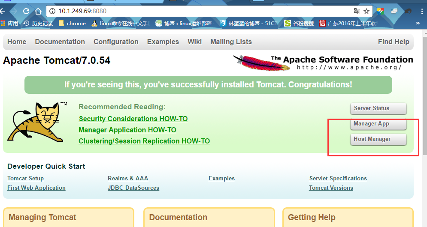Image resolution: width=427 pixels, height=227 pixels.
Task: Click the Recommended Reading heading
Action: coord(122,107)
